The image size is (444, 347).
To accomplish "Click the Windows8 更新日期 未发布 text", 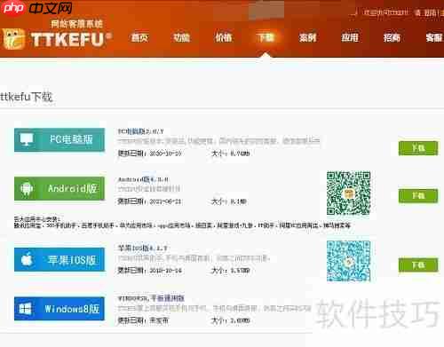I will click(143, 320).
